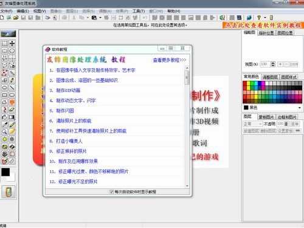Select the magnifier zoom tool
The height and width of the screenshot is (228, 304).
pyautogui.click(x=4, y=132)
